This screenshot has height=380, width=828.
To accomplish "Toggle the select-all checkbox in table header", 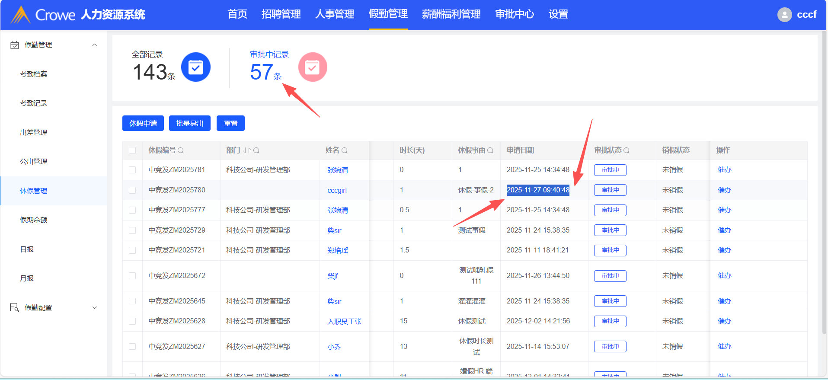I will [x=132, y=150].
